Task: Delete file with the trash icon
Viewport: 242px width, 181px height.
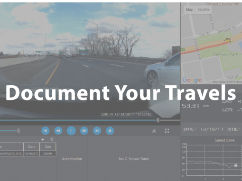Action: coord(52,139)
